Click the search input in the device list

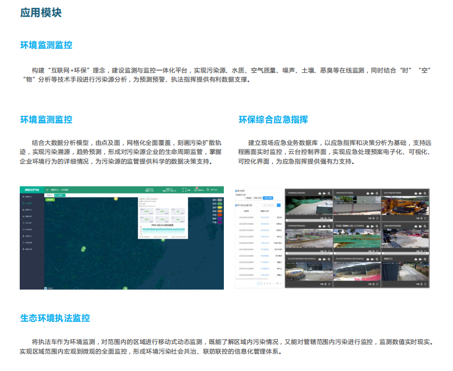[x=270, y=205]
